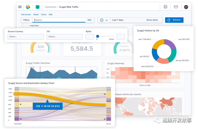The width and height of the screenshot is (198, 129).
Task: Click the Add filter link
Action: click(x=34, y=25)
